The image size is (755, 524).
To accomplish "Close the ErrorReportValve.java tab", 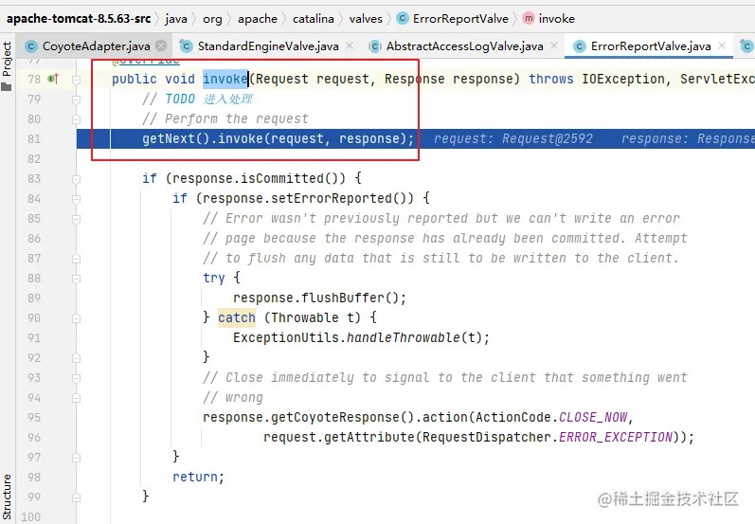I will pyautogui.click(x=722, y=45).
